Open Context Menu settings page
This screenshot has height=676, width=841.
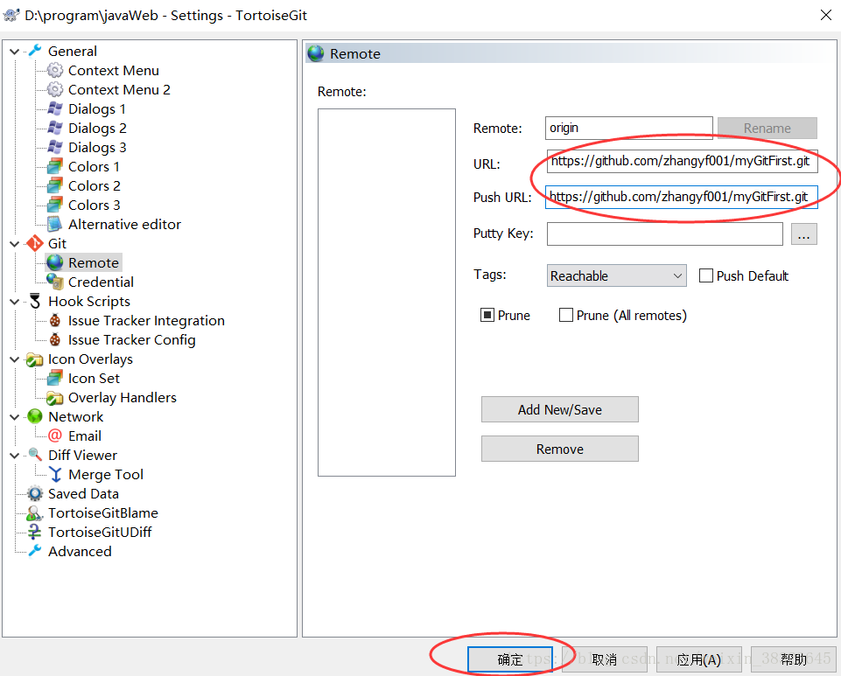click(x=113, y=70)
